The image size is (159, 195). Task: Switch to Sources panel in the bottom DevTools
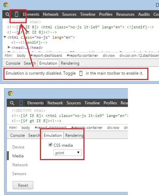(x=74, y=103)
